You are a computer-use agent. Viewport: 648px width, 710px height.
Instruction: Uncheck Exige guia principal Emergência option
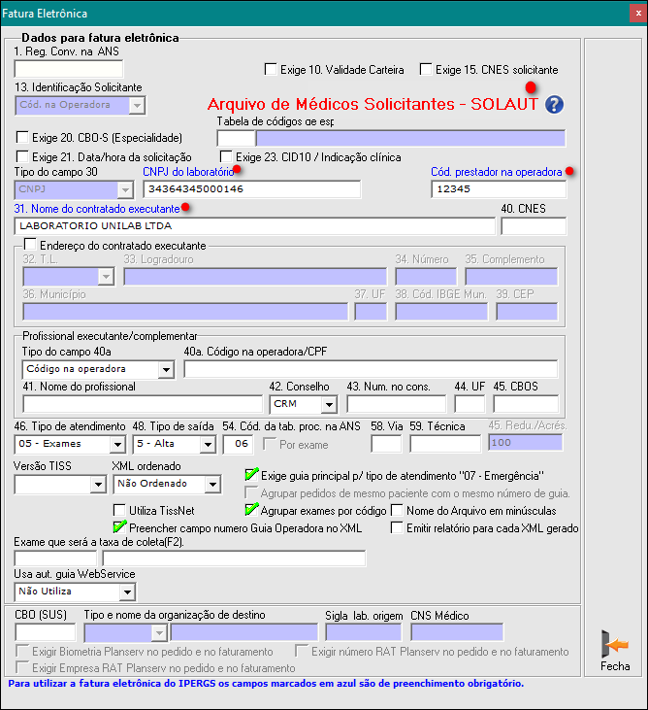pyautogui.click(x=250, y=475)
